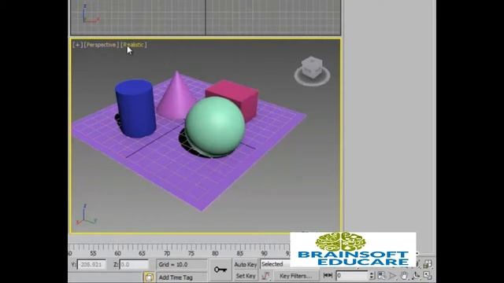Click the Zoom Extents All icon above Maximize Viewport Toggle
Screen dimensions: 504x283
coord(427,264)
